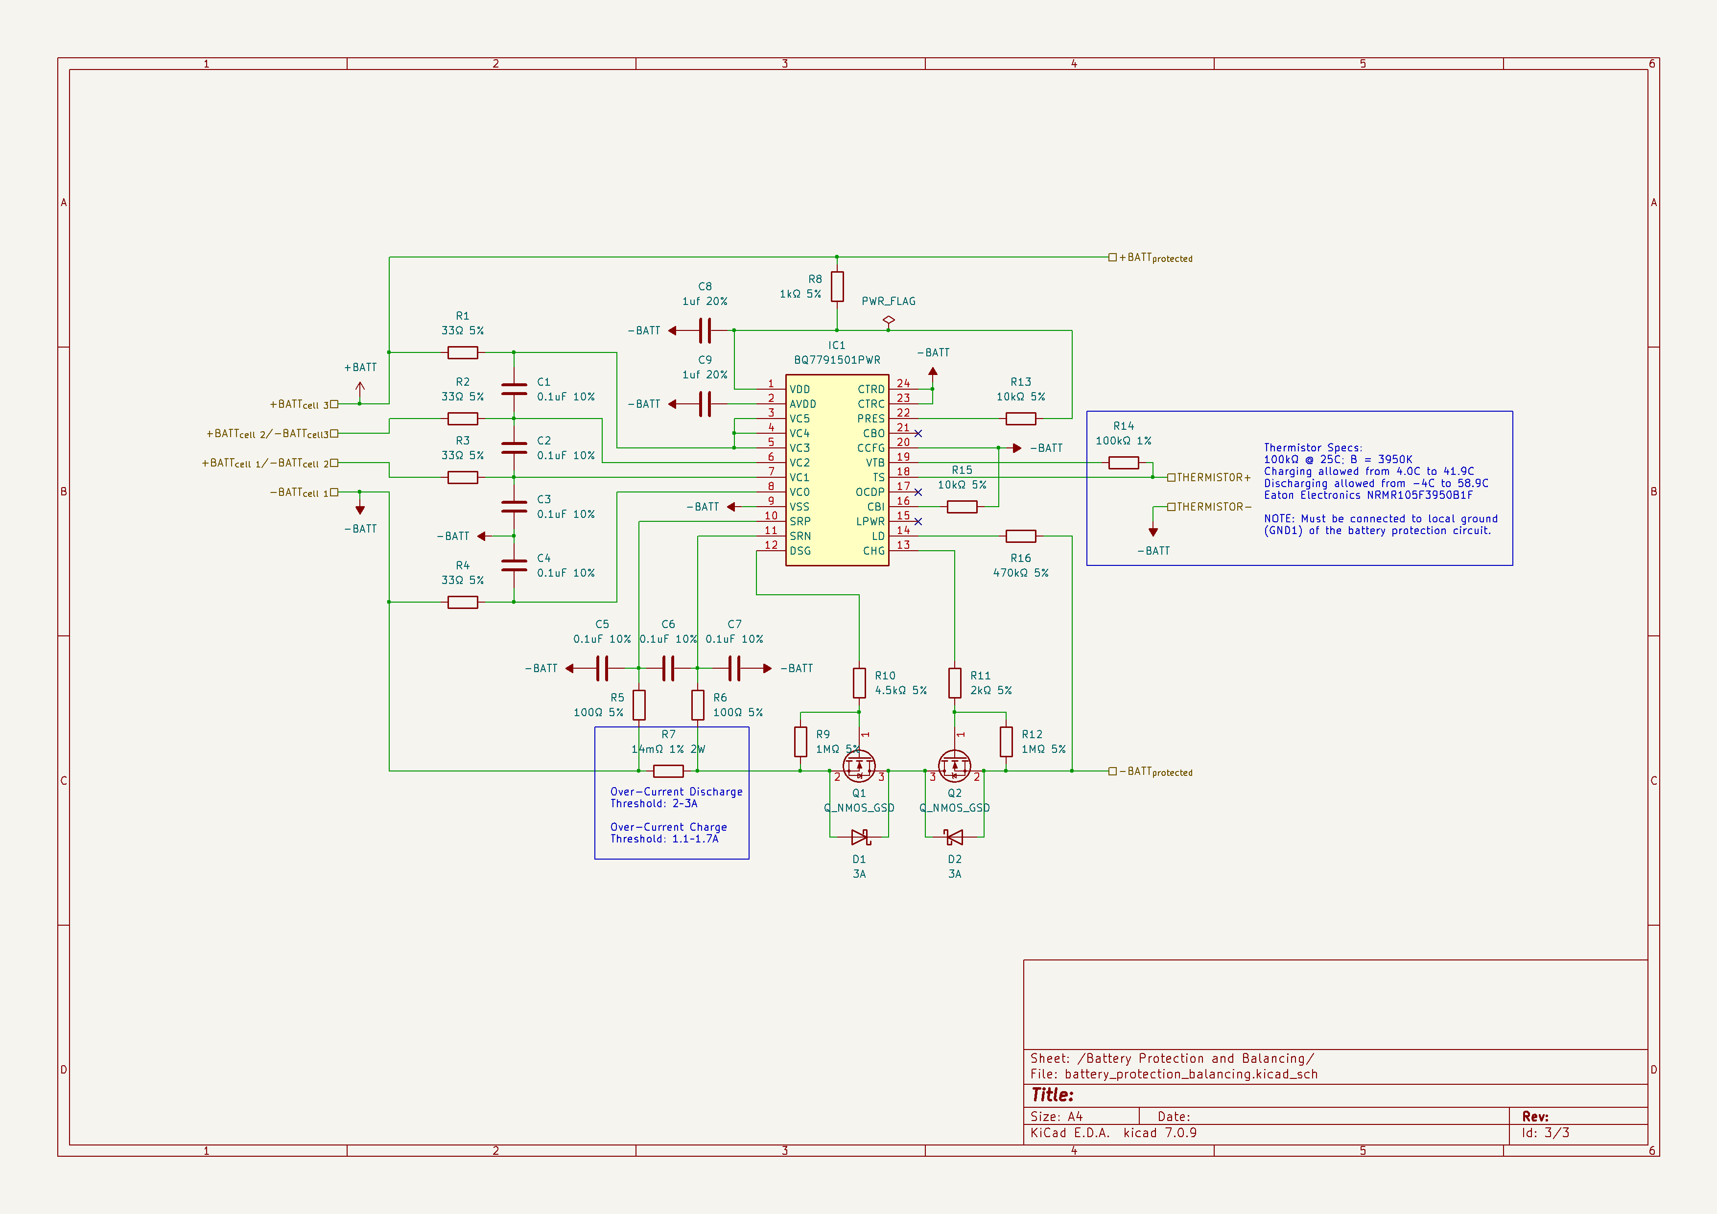Click the '+BATTcell 2/-BATTcell3' label
Screen dimensions: 1717x1214
pyautogui.click(x=271, y=434)
